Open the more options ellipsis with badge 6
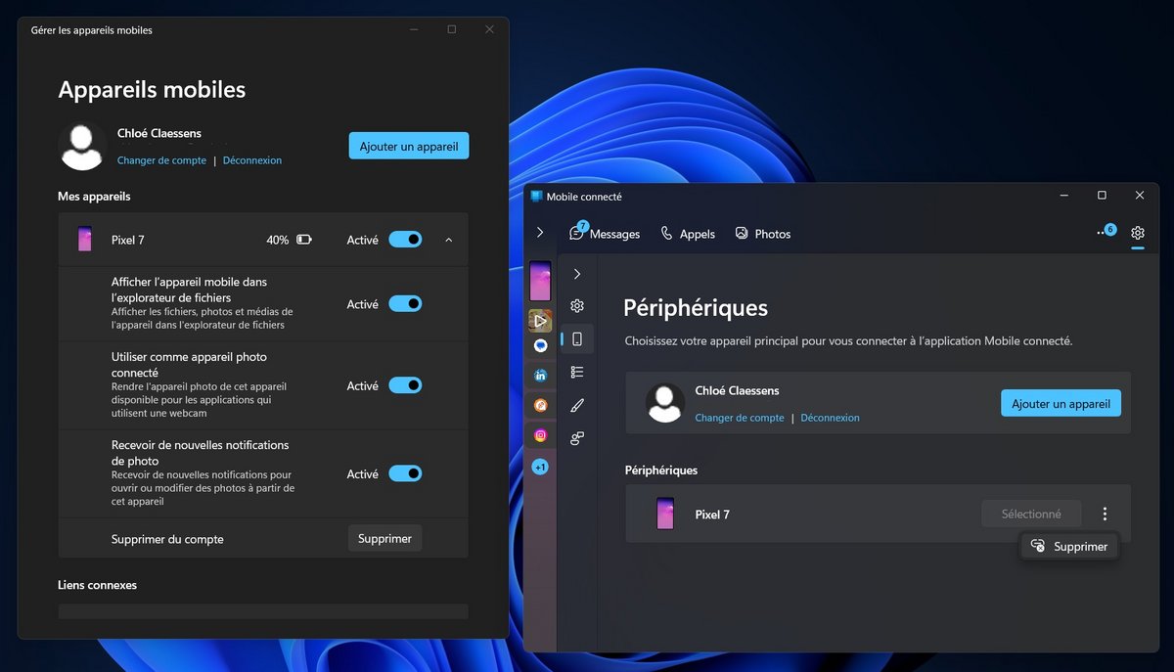Image resolution: width=1174 pixels, height=672 pixels. (x=1105, y=233)
